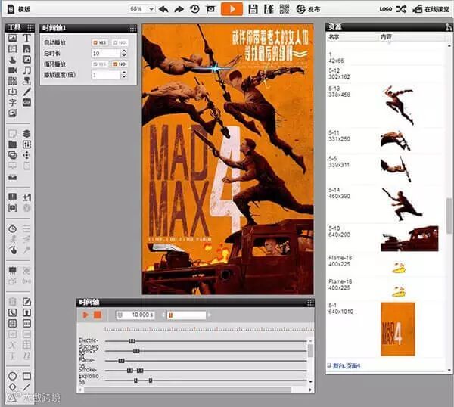Click the total duration field showing 10

tap(105, 53)
